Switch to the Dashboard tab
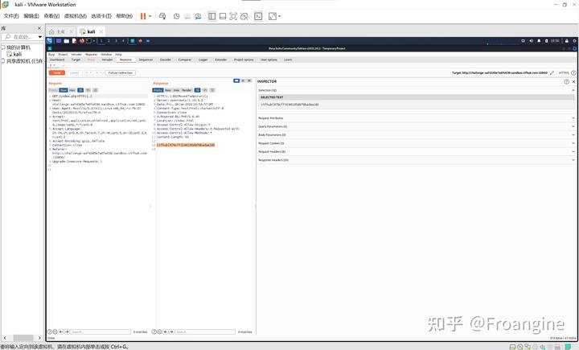Screen dimensions: 579x350 click(57, 60)
